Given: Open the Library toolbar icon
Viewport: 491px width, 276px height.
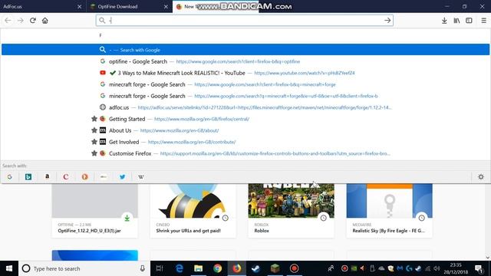Looking at the screenshot, I should coord(456,21).
